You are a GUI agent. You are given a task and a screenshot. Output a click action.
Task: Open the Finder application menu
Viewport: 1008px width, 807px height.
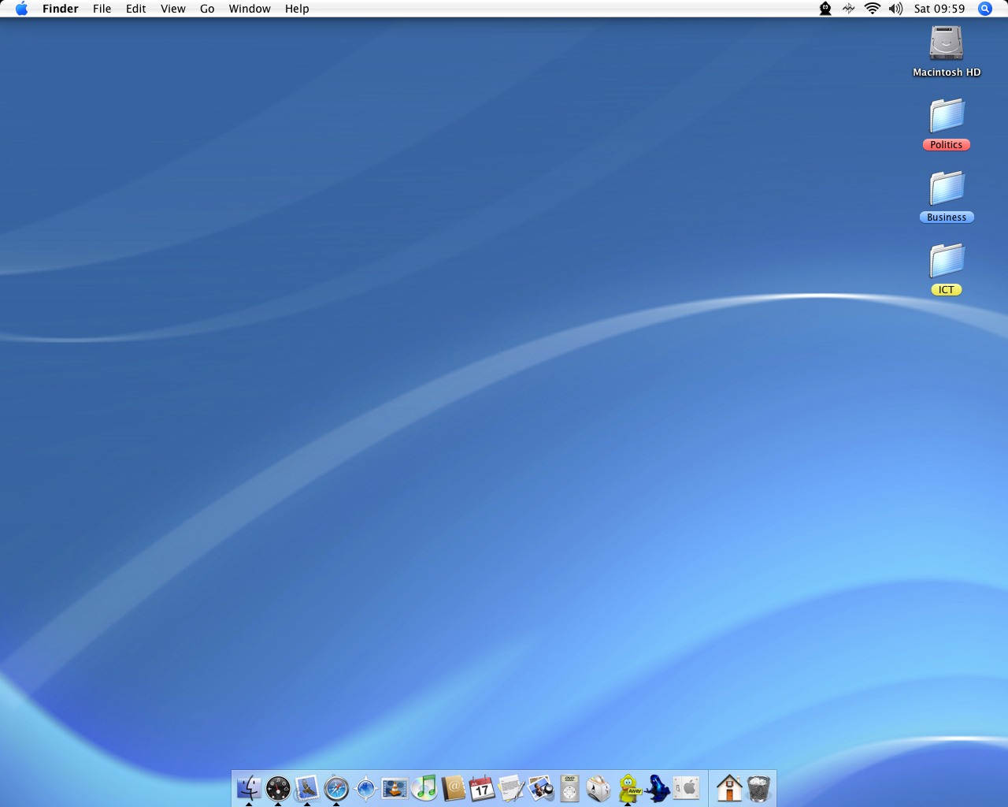[x=61, y=9]
